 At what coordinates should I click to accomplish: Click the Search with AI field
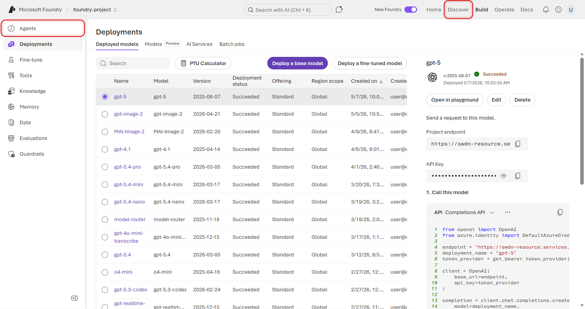tap(288, 10)
